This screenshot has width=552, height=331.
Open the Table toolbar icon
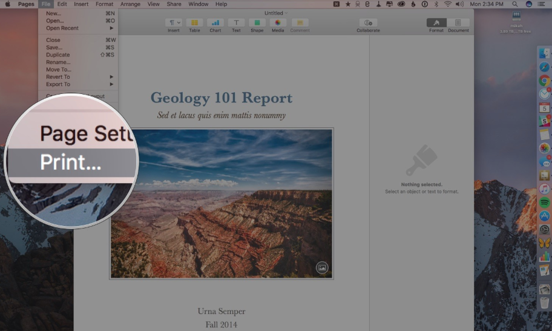coord(194,22)
